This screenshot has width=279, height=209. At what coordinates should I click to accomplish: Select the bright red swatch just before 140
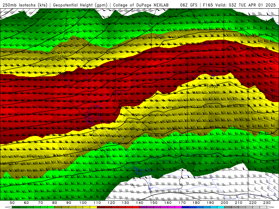[136, 207]
